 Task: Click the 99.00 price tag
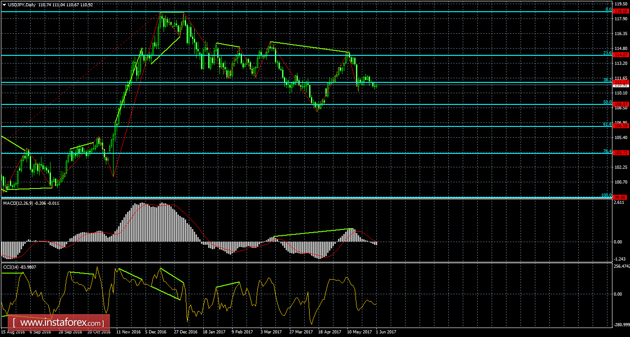tap(621, 197)
